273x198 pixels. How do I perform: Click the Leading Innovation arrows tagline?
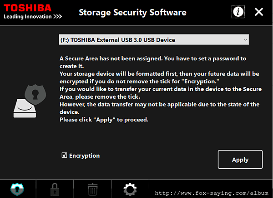(33, 17)
